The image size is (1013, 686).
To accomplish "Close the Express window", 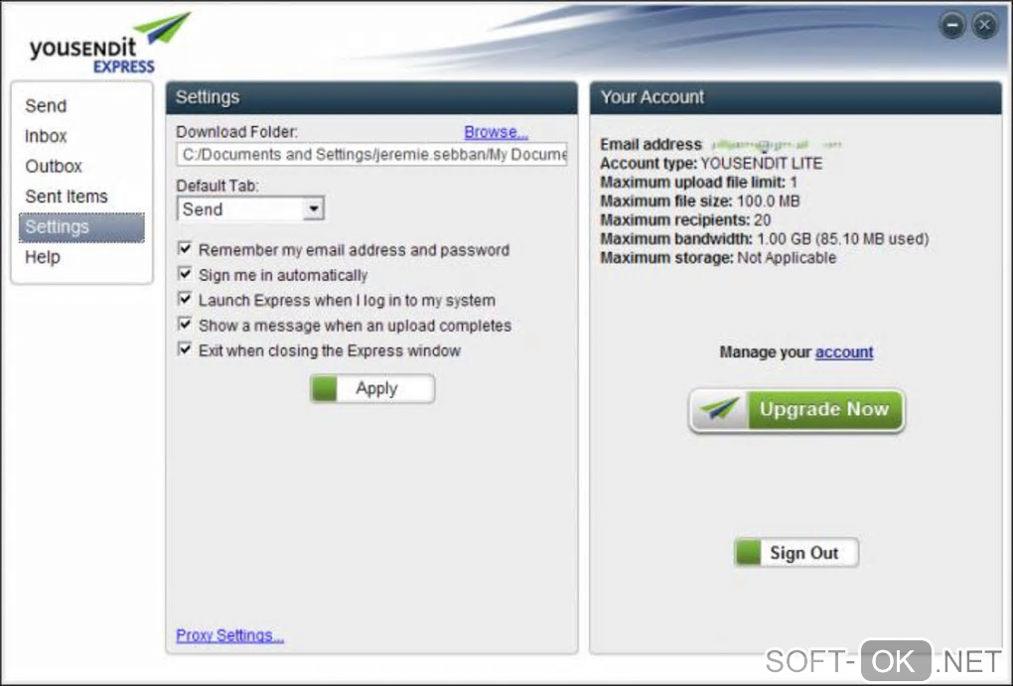I will click(984, 25).
